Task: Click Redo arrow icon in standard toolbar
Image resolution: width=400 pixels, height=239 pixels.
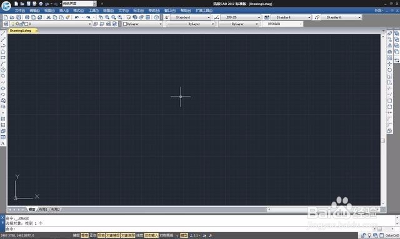Action: tap(88, 17)
